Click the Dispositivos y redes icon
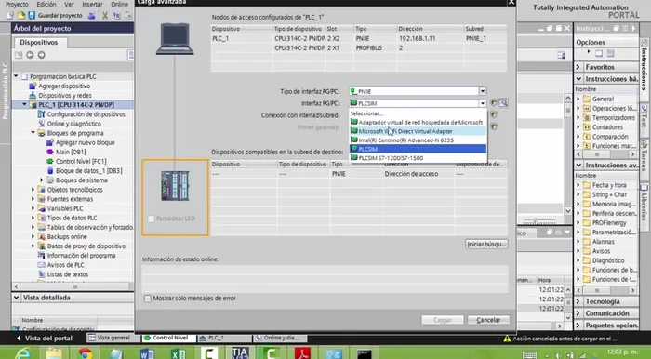Screen dimensions: 651x359 (x=33, y=96)
